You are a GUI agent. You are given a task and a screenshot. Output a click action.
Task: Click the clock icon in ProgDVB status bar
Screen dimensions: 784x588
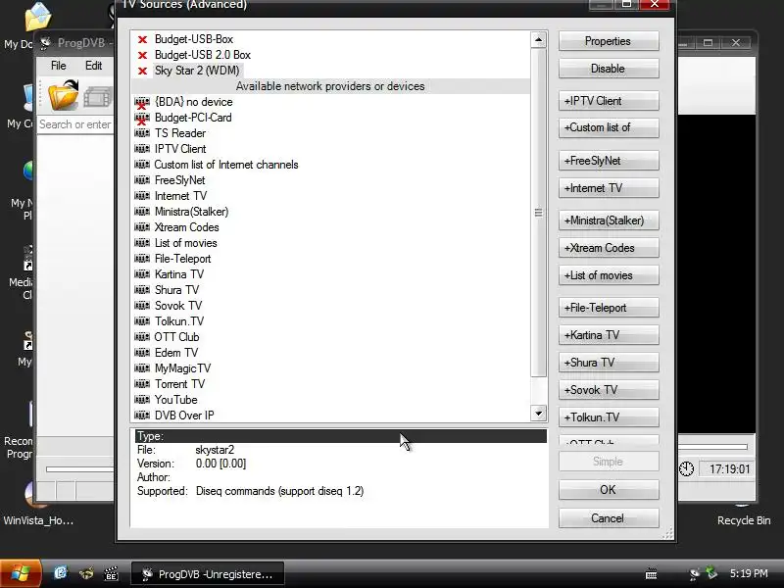[x=686, y=469]
